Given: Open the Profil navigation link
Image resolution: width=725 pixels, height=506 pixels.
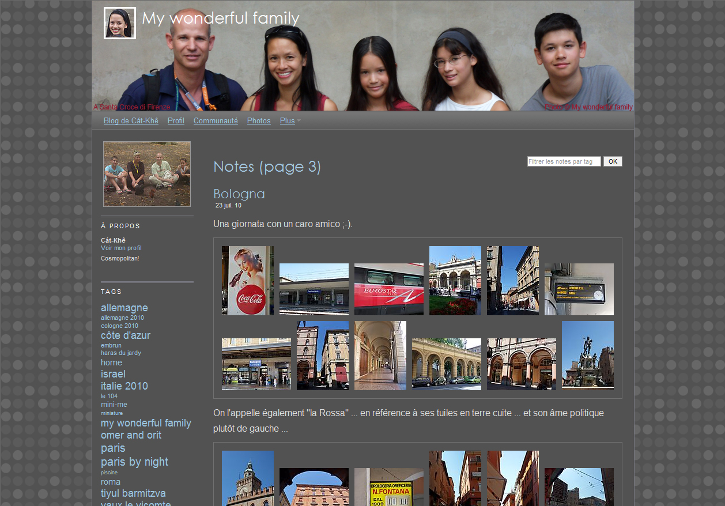Looking at the screenshot, I should [176, 121].
